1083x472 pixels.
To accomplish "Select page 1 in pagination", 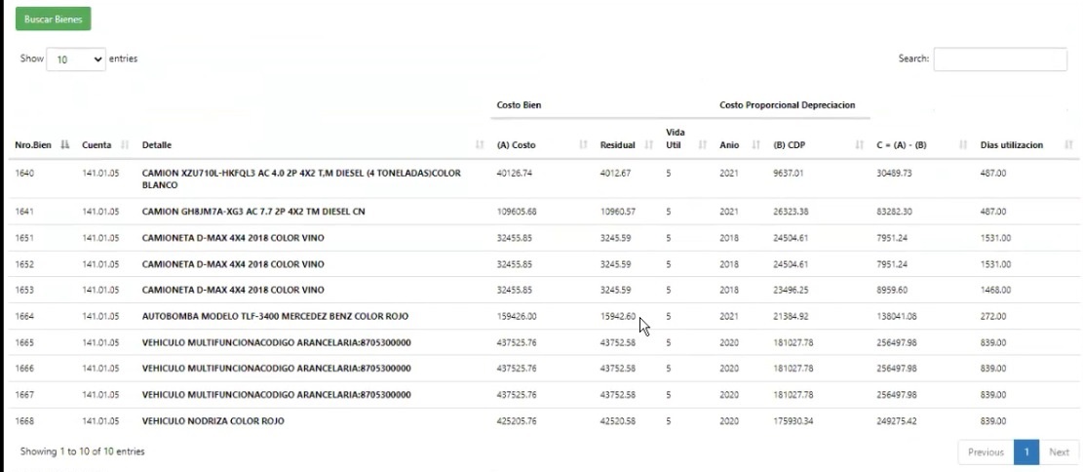I will tap(1026, 452).
